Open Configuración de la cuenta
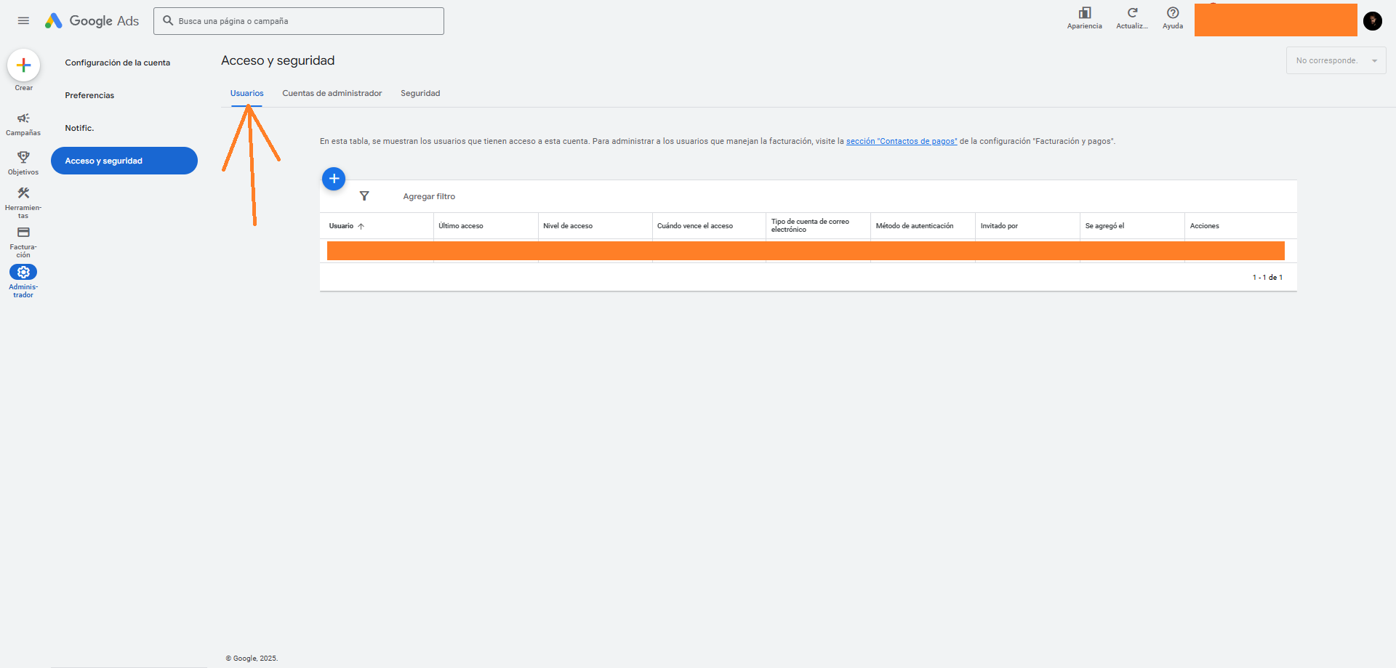The width and height of the screenshot is (1396, 668). pyautogui.click(x=118, y=63)
